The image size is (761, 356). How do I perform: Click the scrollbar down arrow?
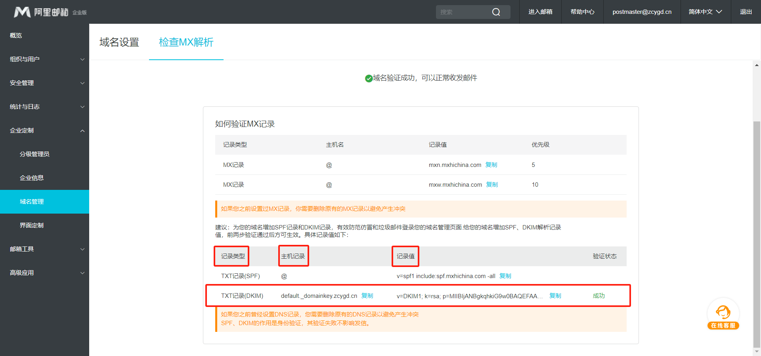click(x=757, y=351)
